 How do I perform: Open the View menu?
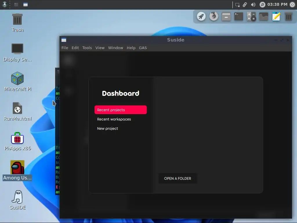(x=100, y=48)
